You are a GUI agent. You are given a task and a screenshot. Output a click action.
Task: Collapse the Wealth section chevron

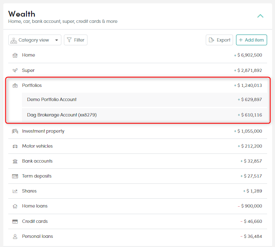pyautogui.click(x=260, y=16)
